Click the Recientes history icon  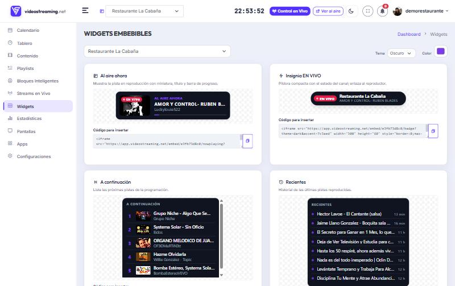(x=281, y=182)
